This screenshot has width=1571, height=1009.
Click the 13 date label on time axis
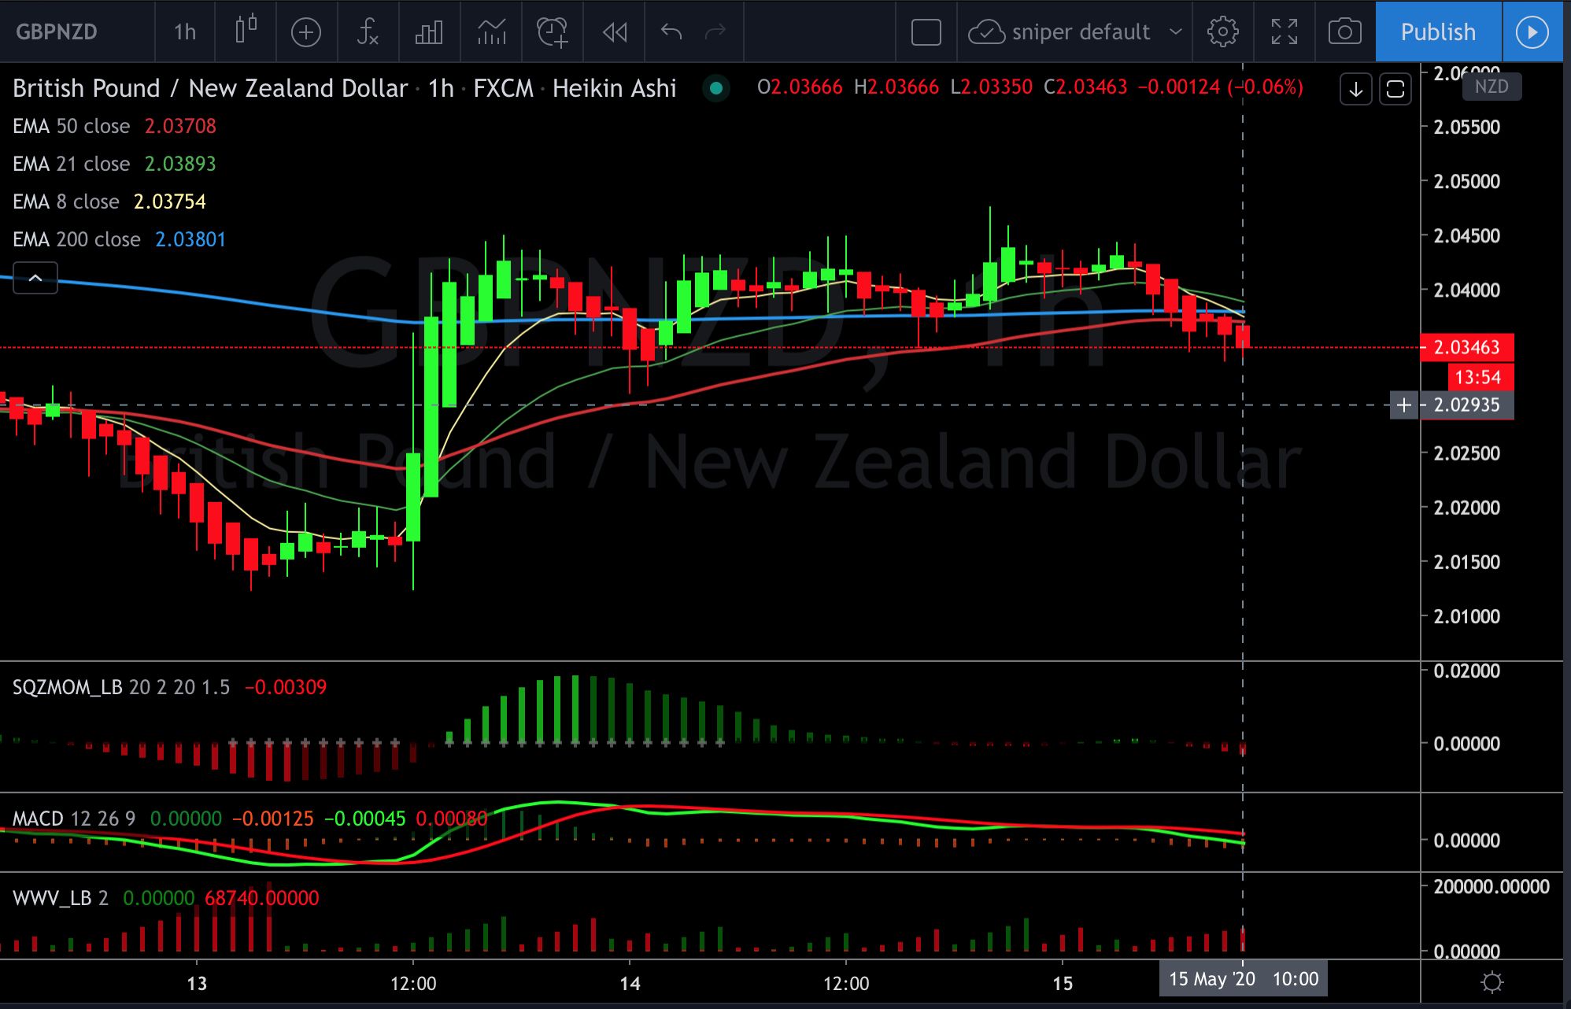pyautogui.click(x=197, y=983)
